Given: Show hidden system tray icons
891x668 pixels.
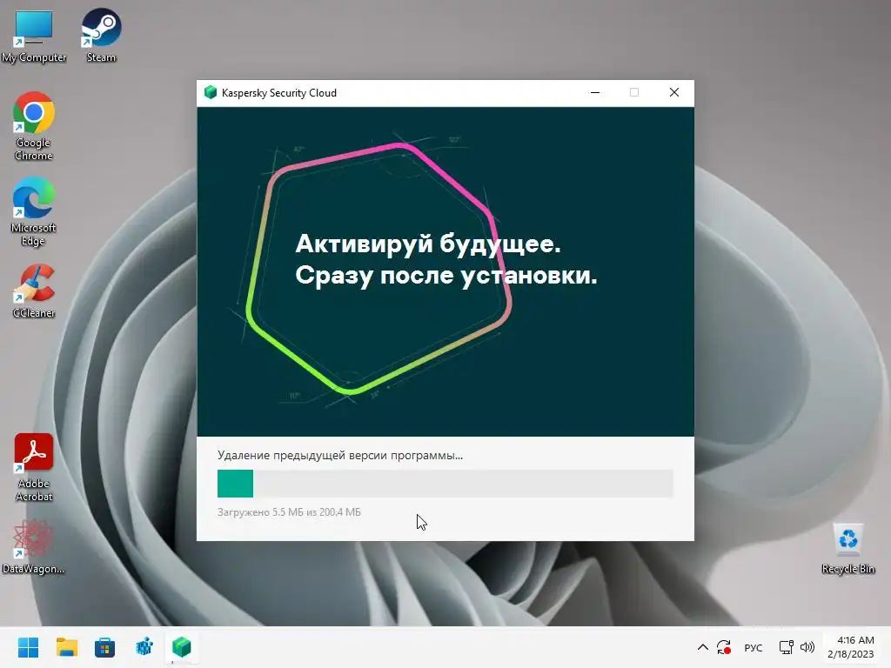Looking at the screenshot, I should click(702, 647).
